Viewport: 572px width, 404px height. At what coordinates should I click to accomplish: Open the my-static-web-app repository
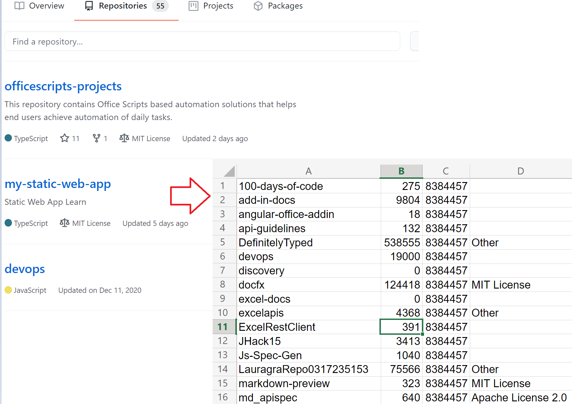pos(58,184)
